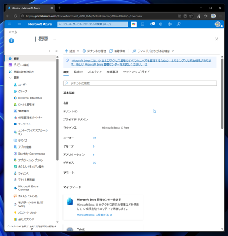Image resolution: width=228 pixels, height=236 pixels.
Task: Copy the tenant ID value
Action: (x=154, y=111)
